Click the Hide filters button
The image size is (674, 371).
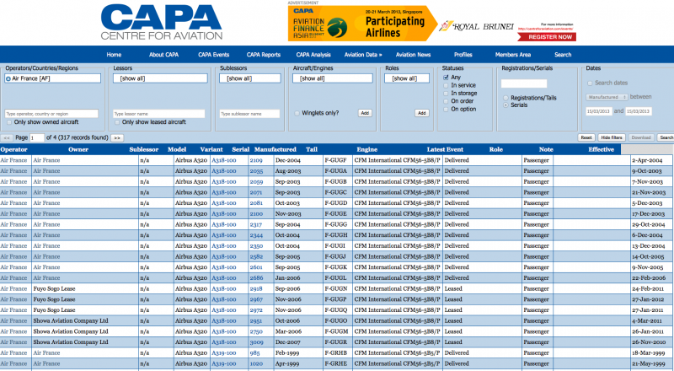coord(612,137)
